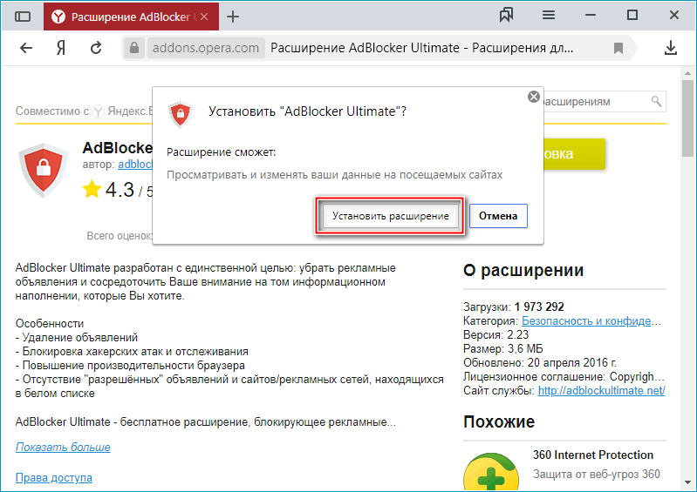
Task: Click the 360 Internet Protection thumbnail
Action: coord(493,470)
